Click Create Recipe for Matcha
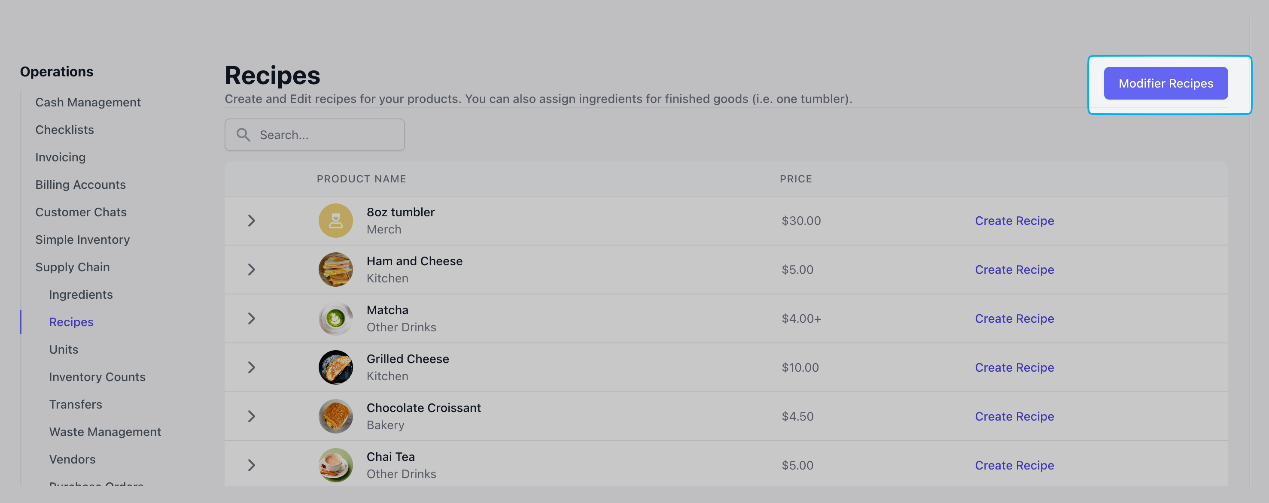Image resolution: width=1269 pixels, height=503 pixels. [1014, 318]
